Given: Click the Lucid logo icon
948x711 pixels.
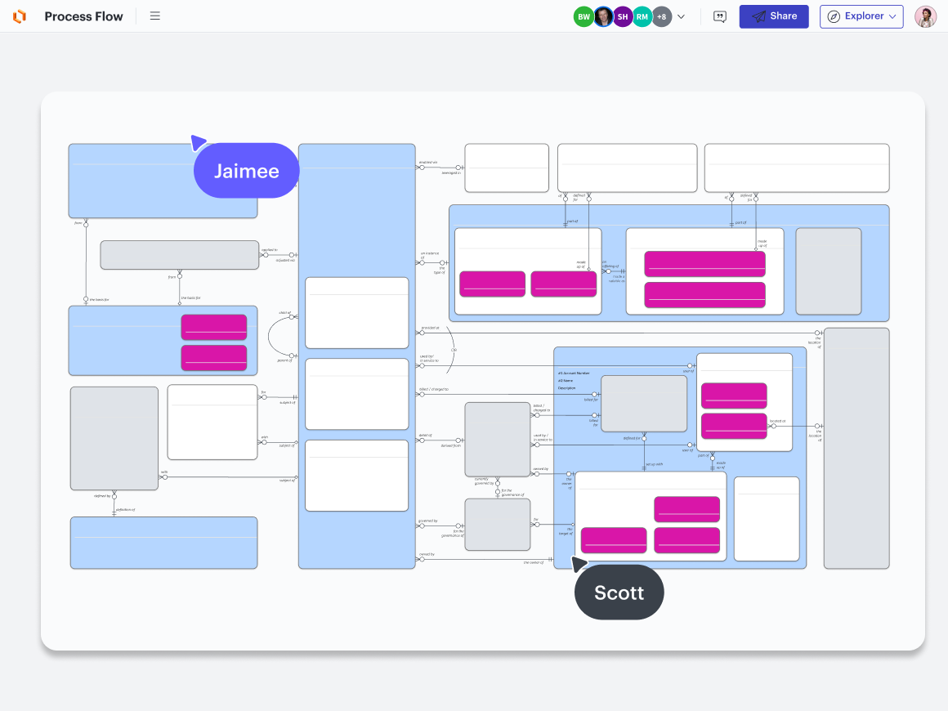Looking at the screenshot, I should point(20,16).
